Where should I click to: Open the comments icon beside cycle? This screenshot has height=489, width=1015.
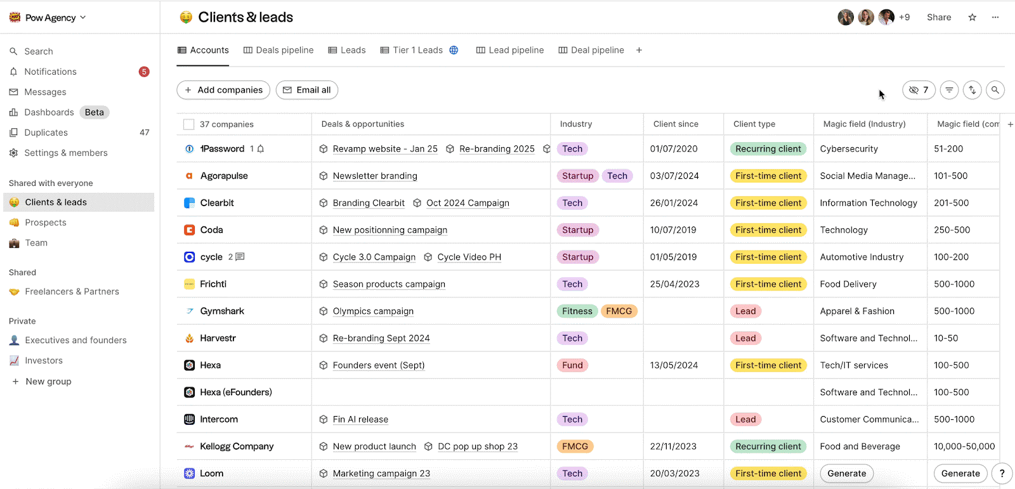[x=240, y=257]
